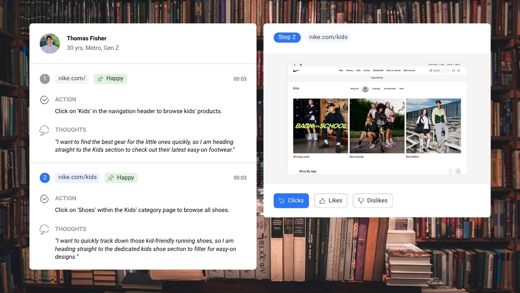
Task: Click the Search field in Nike preview
Action: point(439,71)
